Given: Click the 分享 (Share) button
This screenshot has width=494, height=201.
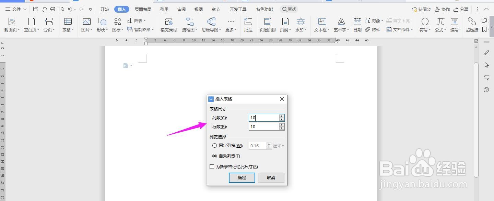Looking at the screenshot, I should pyautogui.click(x=461, y=9).
